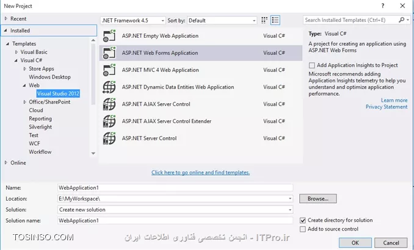The height and width of the screenshot is (250, 414).
Task: Open the .NET Framework 4.5 dropdown
Action: (133, 20)
